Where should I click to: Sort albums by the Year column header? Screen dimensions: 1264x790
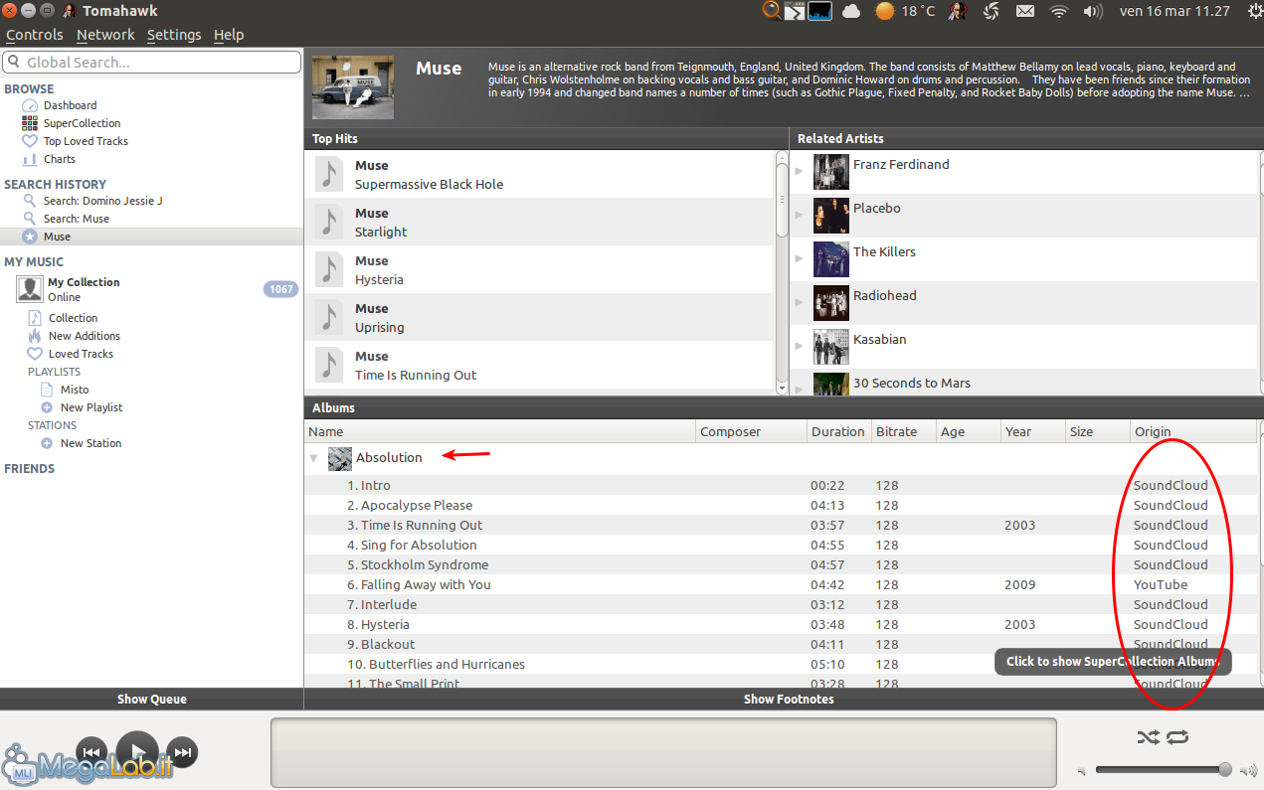(x=1032, y=432)
